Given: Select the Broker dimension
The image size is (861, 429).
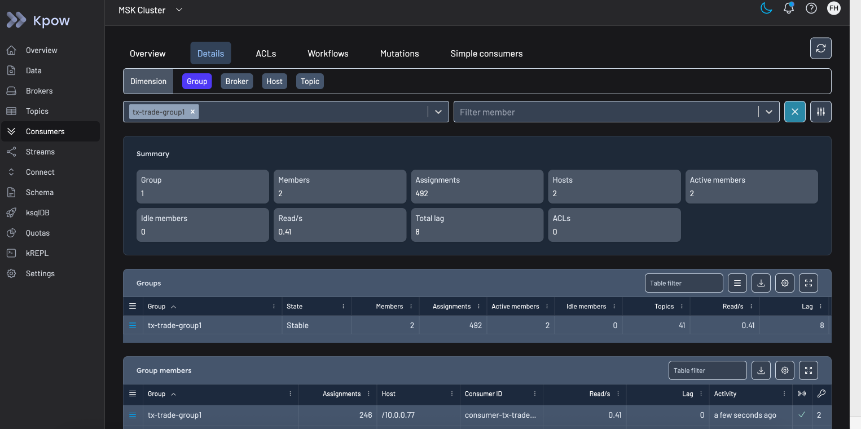Looking at the screenshot, I should [x=237, y=81].
